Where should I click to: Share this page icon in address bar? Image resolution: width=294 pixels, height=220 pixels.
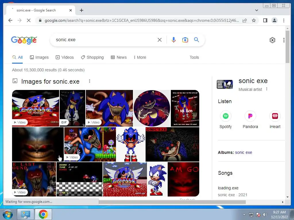(245, 20)
